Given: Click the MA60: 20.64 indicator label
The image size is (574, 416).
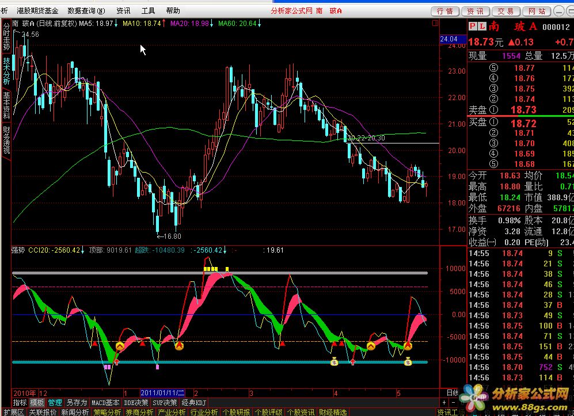Looking at the screenshot, I should (240, 24).
